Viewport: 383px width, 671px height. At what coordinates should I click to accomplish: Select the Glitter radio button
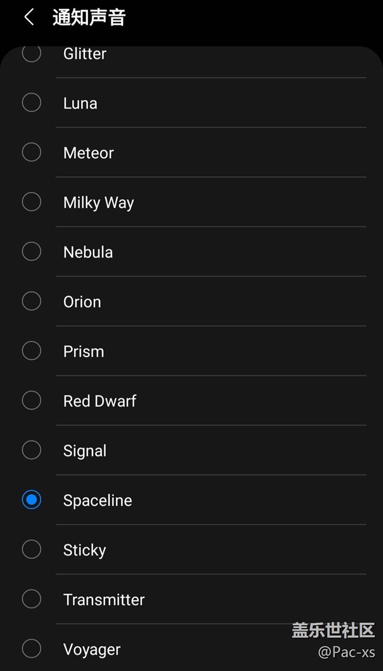tap(31, 53)
